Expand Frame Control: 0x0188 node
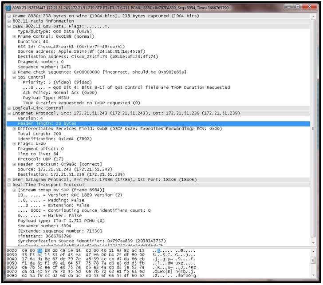 click(15, 36)
